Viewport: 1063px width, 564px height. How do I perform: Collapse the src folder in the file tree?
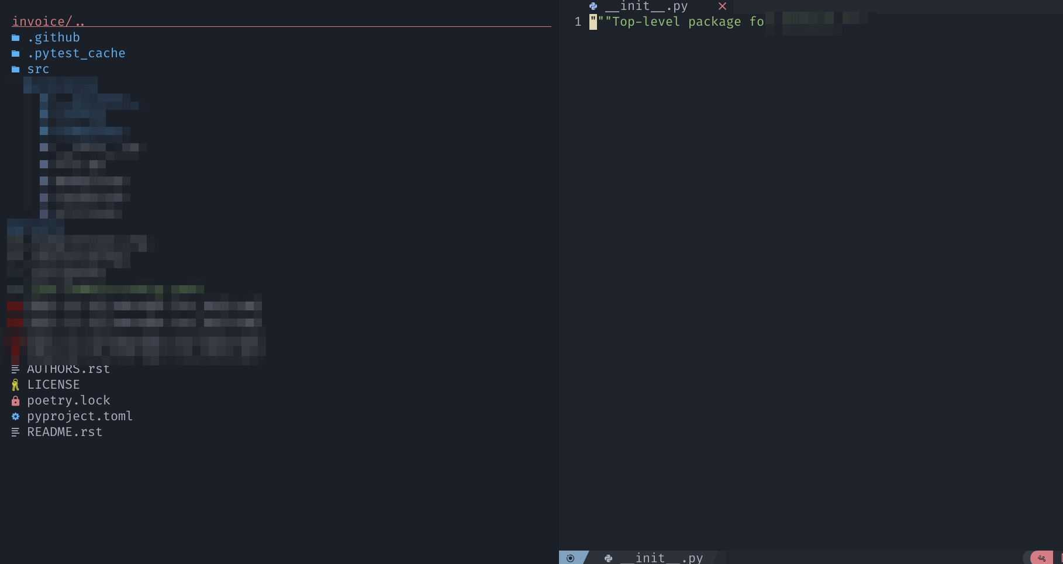pyautogui.click(x=39, y=68)
